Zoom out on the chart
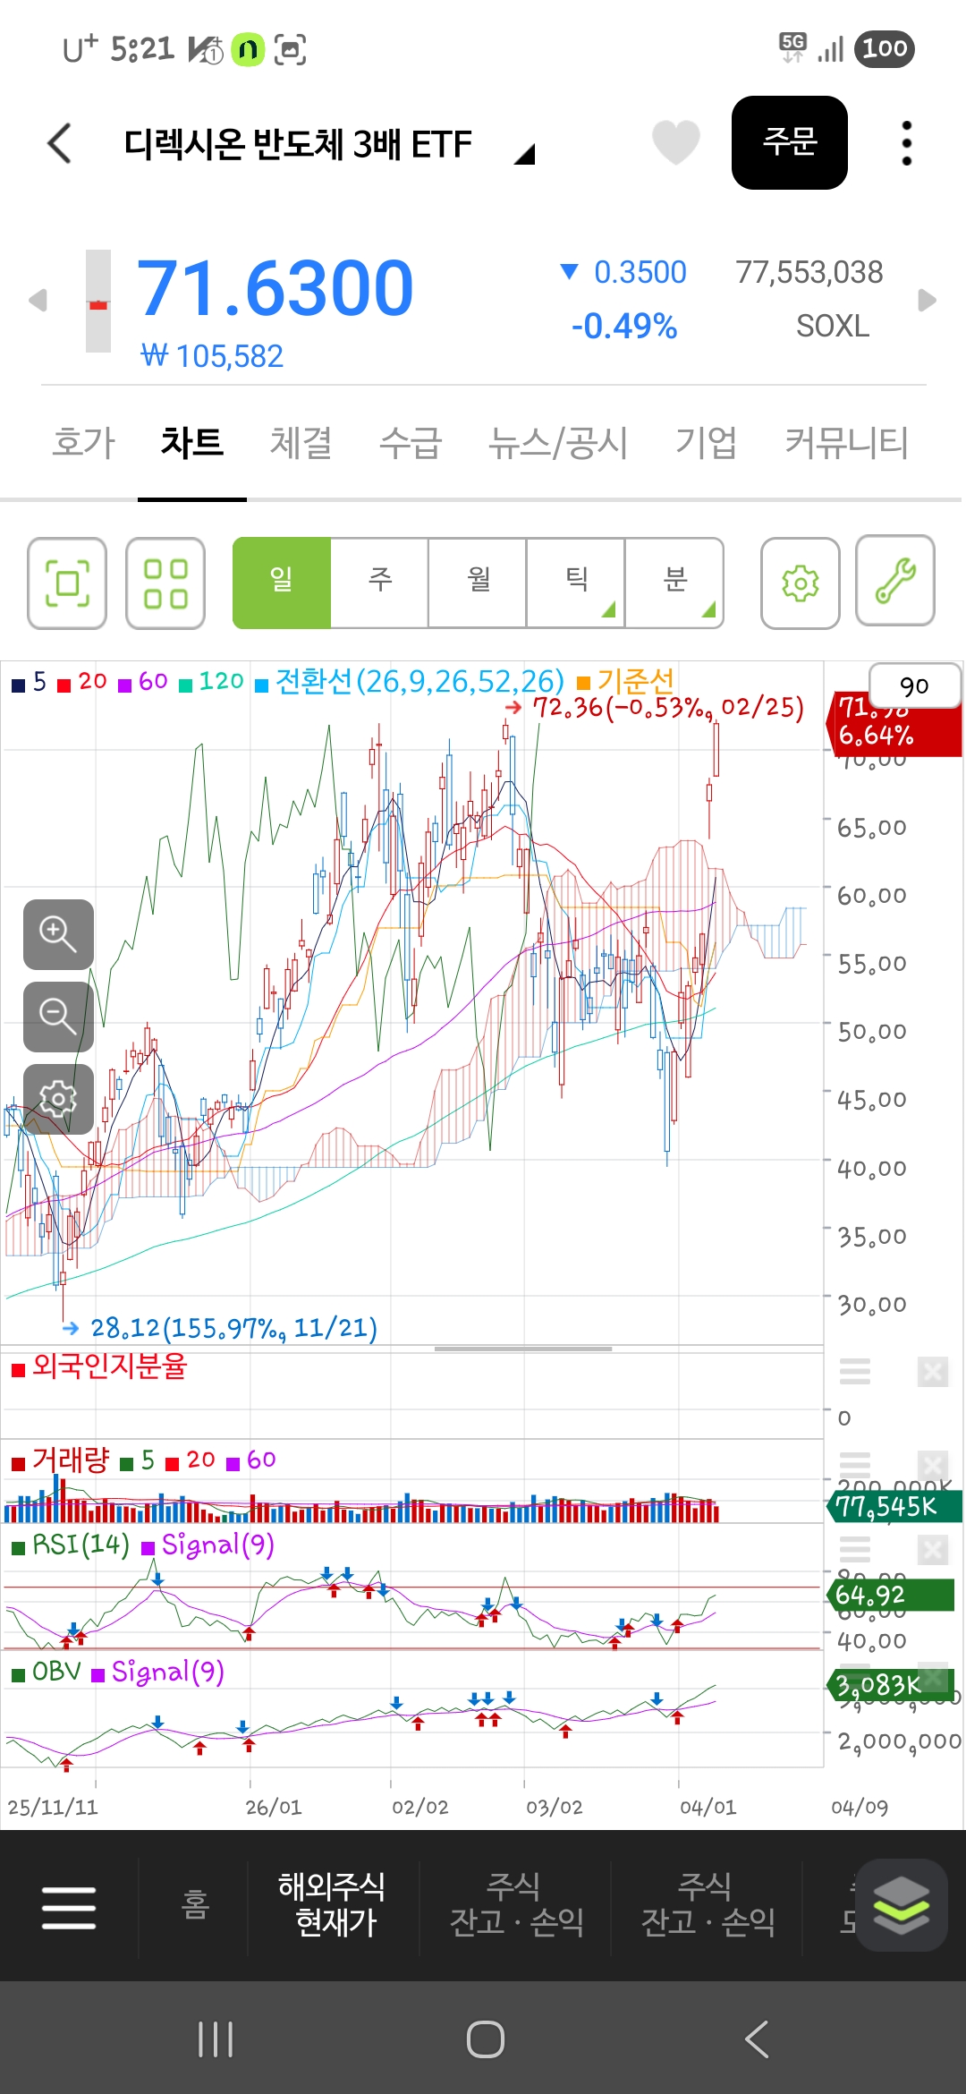Image resolution: width=966 pixels, height=2094 pixels. tap(58, 1017)
